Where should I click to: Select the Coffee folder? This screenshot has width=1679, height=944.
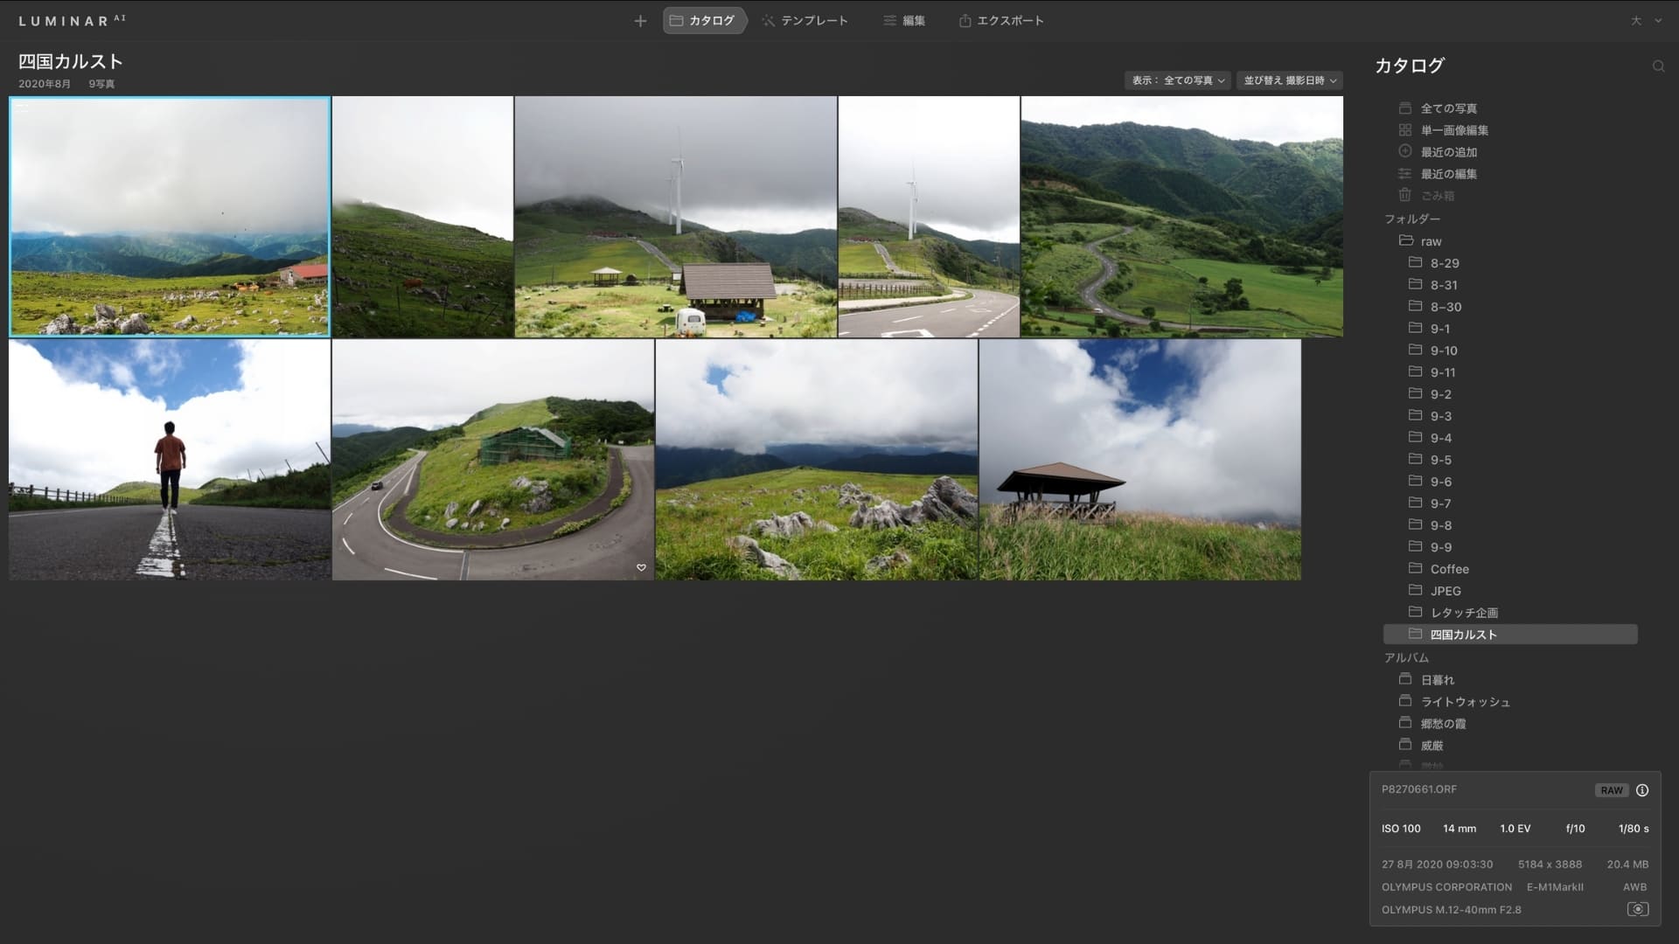click(1449, 569)
